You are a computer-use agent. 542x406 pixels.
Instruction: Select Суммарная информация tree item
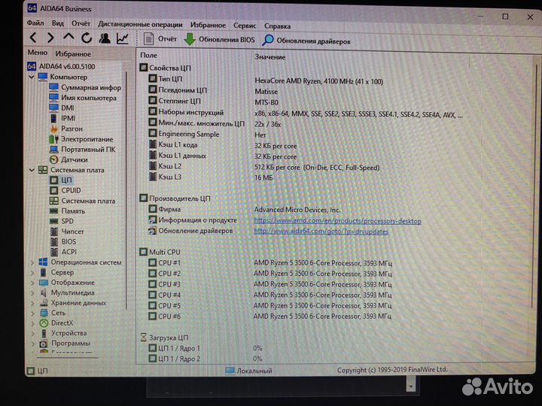(85, 87)
